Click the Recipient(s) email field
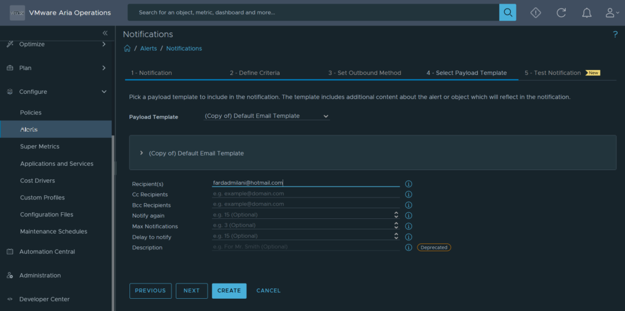Screen dimensions: 625x311 [x=306, y=183]
